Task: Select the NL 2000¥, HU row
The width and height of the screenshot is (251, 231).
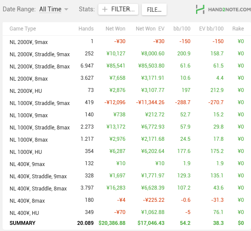Action: coord(127,90)
